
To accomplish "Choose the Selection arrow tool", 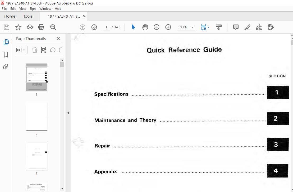I will click(x=133, y=27).
